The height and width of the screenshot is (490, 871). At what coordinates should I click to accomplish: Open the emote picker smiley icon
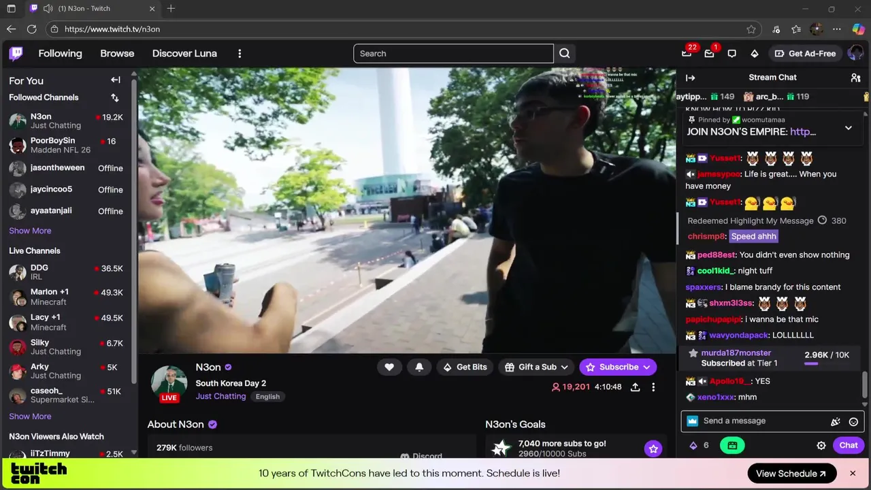click(853, 421)
